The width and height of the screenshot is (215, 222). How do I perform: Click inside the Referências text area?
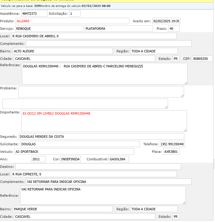(x=105, y=74)
